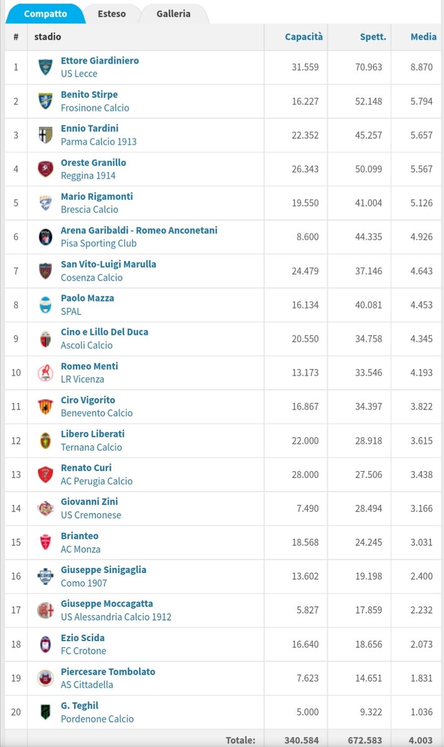The height and width of the screenshot is (747, 444).
Task: Sort table by Spett. column
Action: [x=373, y=37]
